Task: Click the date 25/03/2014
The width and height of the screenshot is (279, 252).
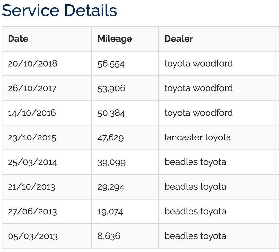Action: click(x=32, y=162)
